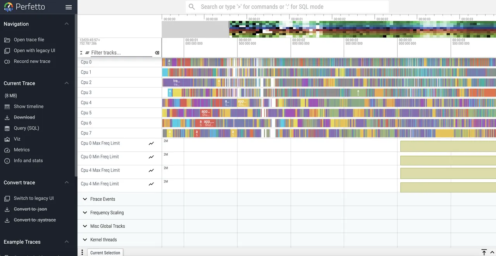Click inside the Filter tracks field
This screenshot has height=256, width=496.
tap(122, 53)
